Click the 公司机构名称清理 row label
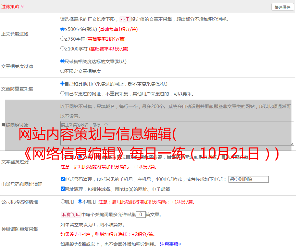 coord(19,202)
